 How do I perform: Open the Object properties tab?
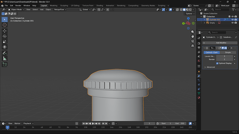199,71
